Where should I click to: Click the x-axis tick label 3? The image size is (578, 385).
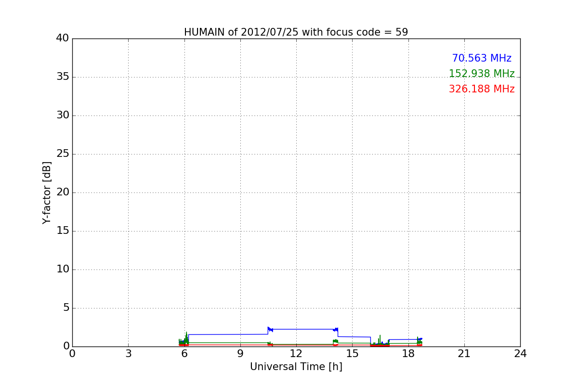[x=128, y=354]
